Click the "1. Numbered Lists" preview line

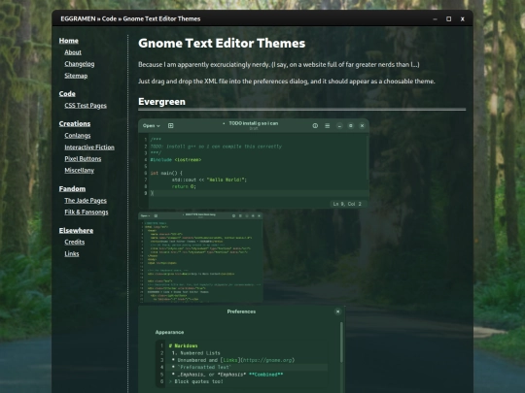(195, 353)
